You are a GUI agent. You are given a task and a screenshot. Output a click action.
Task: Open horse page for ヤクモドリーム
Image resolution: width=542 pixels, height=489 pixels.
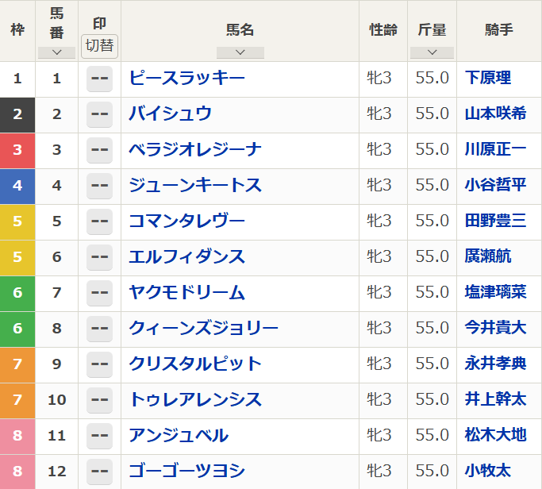[187, 292]
